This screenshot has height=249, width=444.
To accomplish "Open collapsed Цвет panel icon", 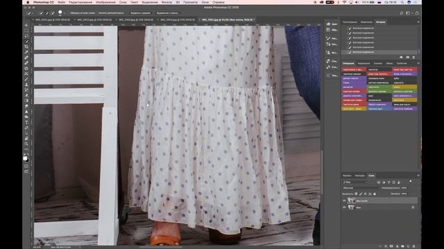I will pyautogui.click(x=328, y=24).
